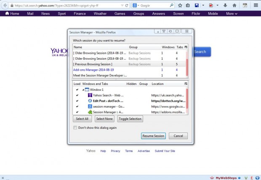Open Sport in the Yahoo navigation bar
The height and width of the screenshot is (180, 261).
(x=62, y=13)
